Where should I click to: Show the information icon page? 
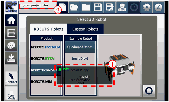point(158,7)
